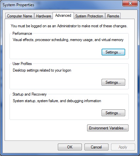Open the Environment Variables dialog
This screenshot has height=156, width=140.
click(x=108, y=128)
